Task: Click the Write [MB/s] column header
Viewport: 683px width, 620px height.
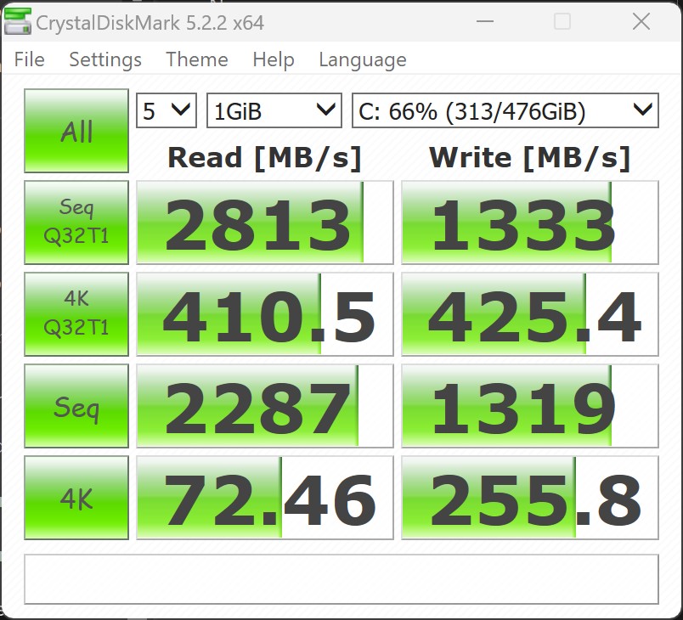Action: [530, 158]
